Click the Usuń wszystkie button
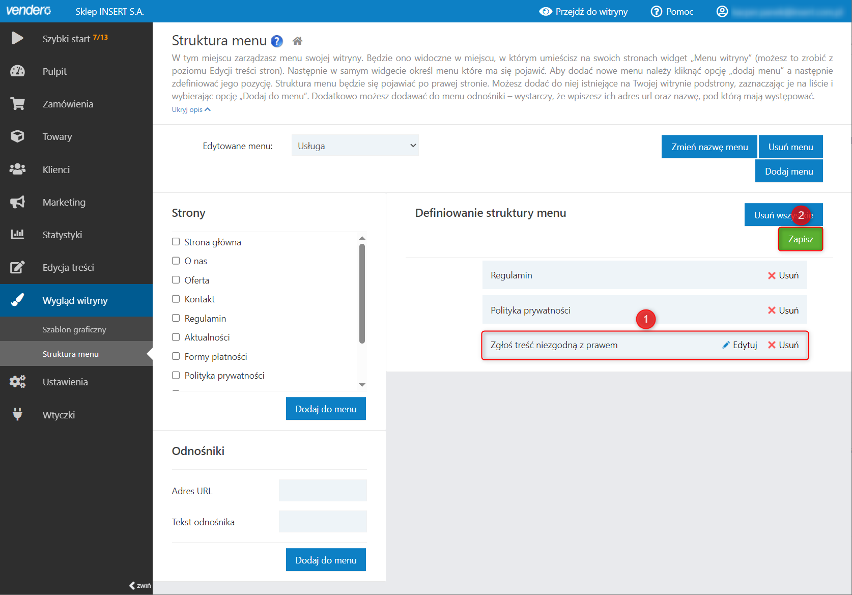Viewport: 852px width, 595px height. (783, 215)
